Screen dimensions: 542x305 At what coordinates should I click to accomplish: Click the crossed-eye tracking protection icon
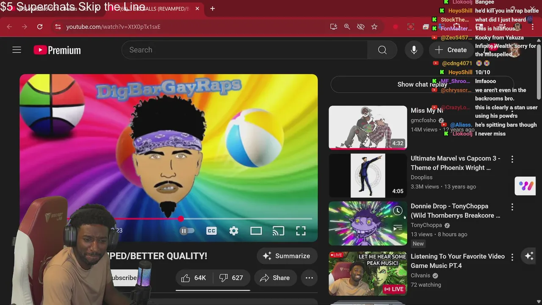tap(361, 27)
